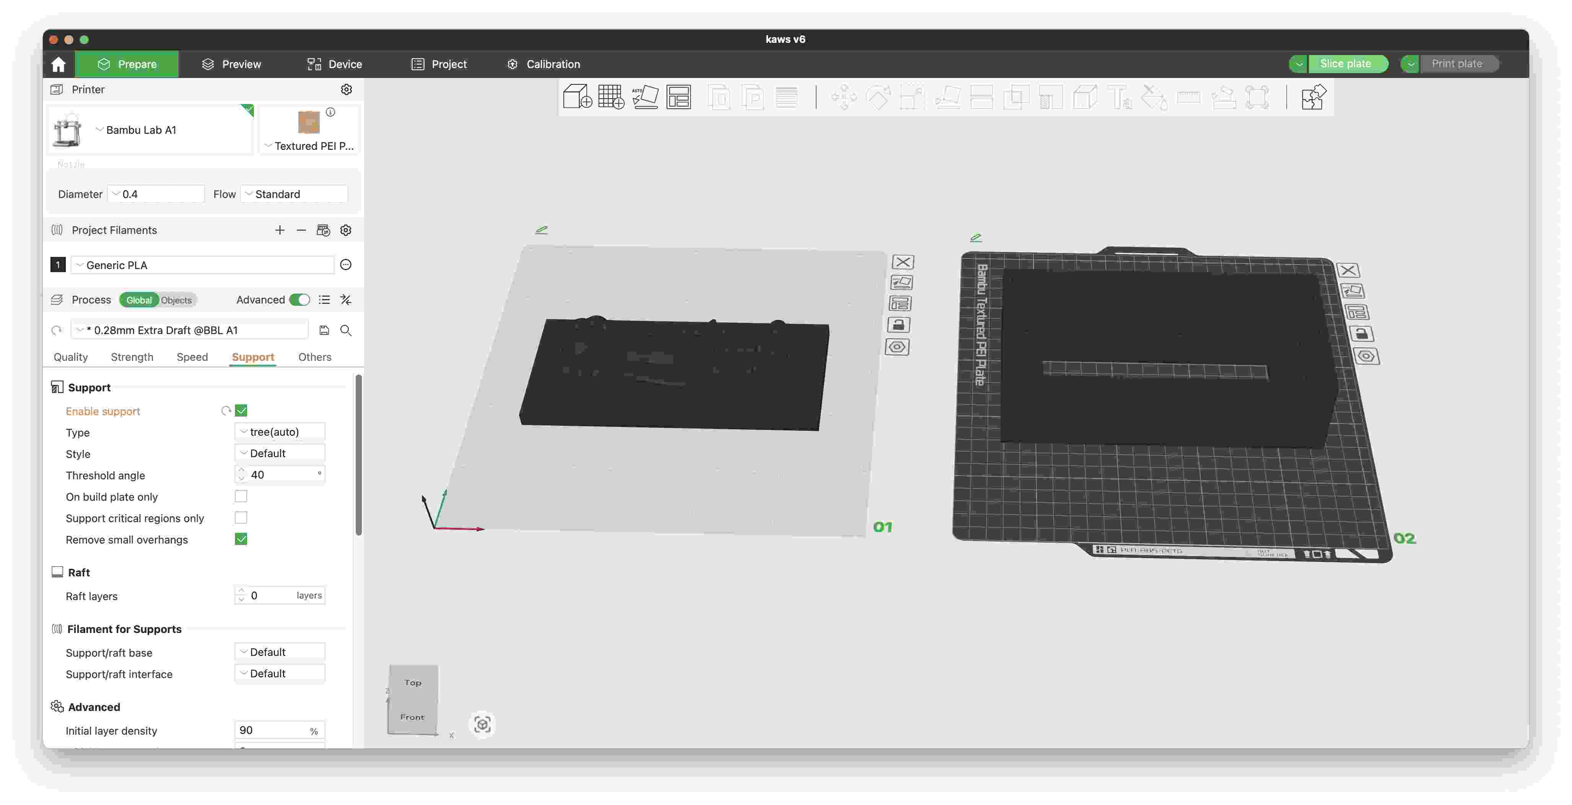Image resolution: width=1572 pixels, height=805 pixels.
Task: Click compare presets icon beside Advanced
Action: pyautogui.click(x=345, y=299)
